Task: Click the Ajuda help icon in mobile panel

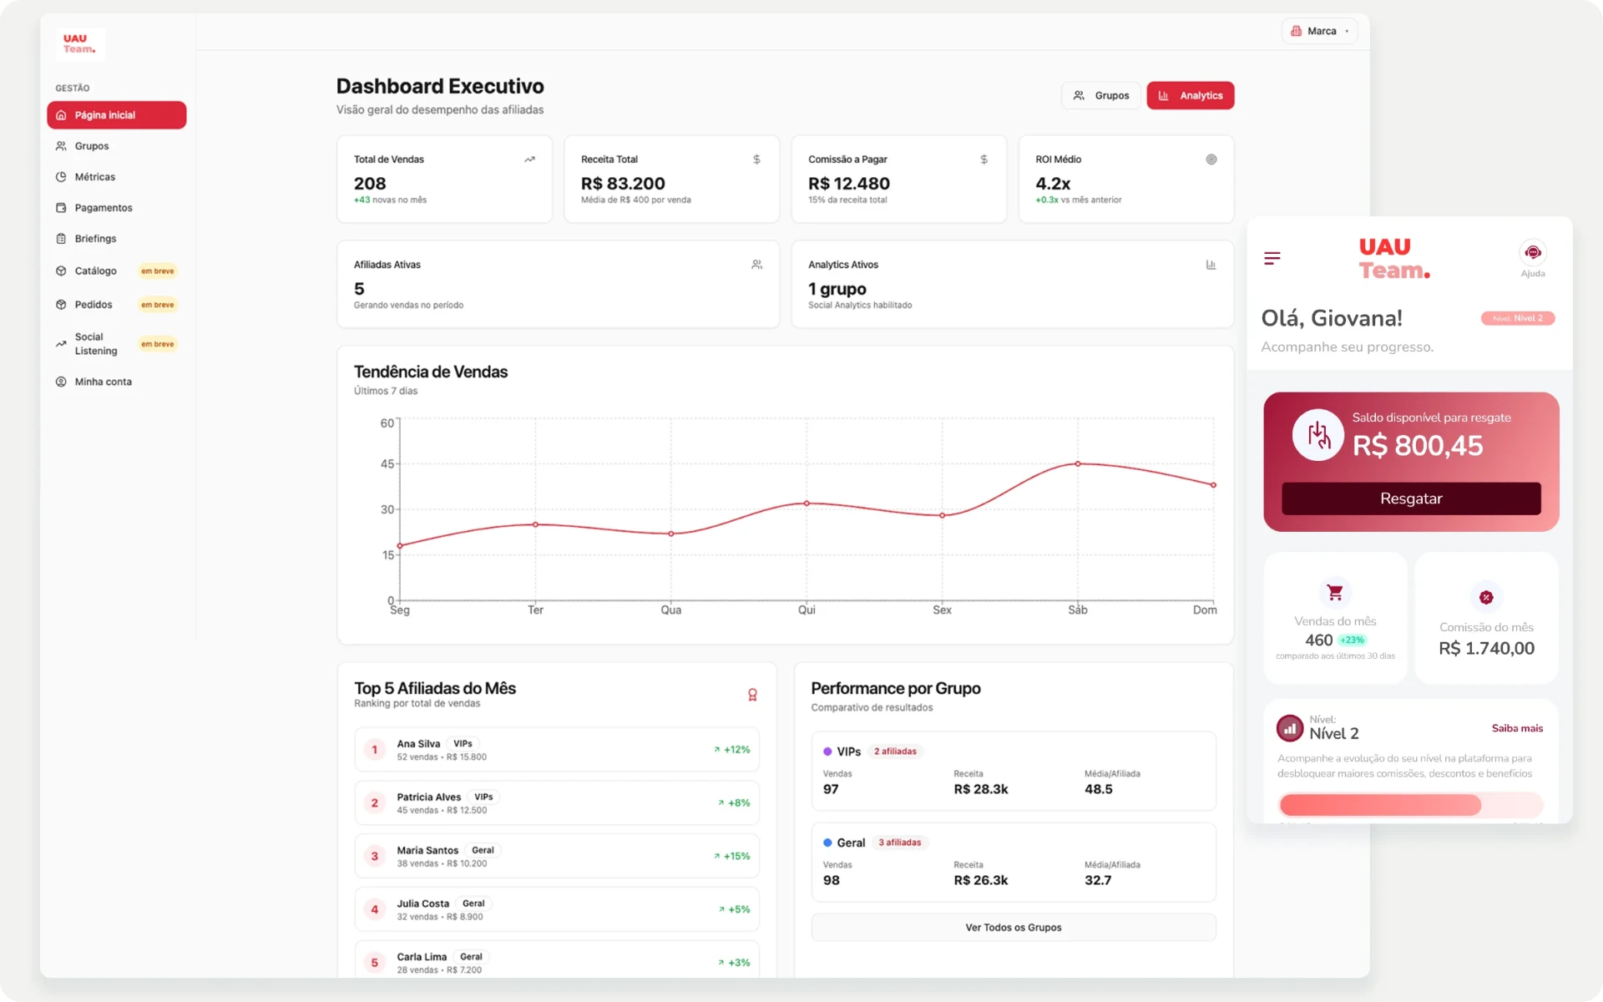Action: tap(1533, 253)
